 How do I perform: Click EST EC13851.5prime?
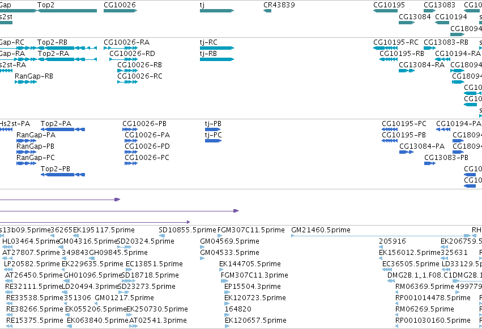[154, 264]
